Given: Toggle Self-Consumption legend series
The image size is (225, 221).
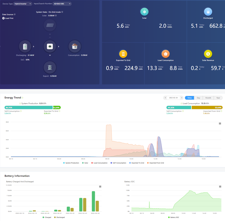Looking at the screenshot, I should click(118, 163).
